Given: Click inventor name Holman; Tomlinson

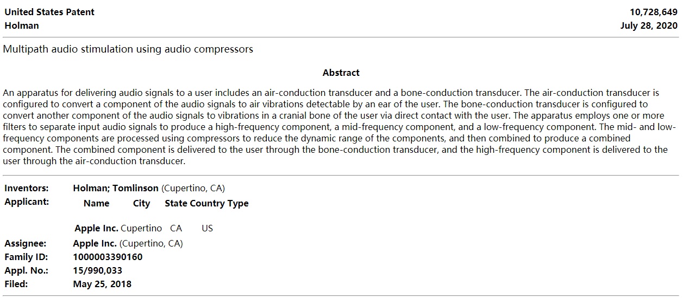Looking at the screenshot, I should click(116, 188).
